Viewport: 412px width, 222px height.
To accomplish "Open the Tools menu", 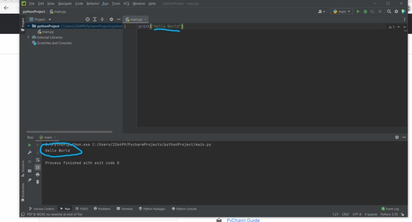I will point(116,3).
